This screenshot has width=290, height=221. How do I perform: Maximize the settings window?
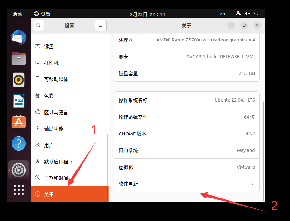click(244, 25)
